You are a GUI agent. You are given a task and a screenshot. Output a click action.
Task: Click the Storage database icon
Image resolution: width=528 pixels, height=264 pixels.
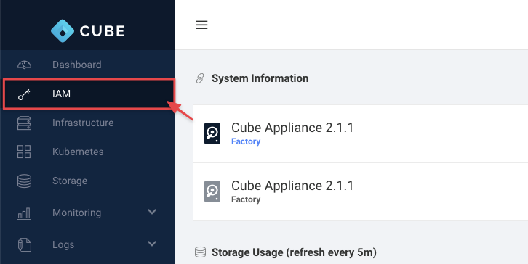tap(24, 181)
